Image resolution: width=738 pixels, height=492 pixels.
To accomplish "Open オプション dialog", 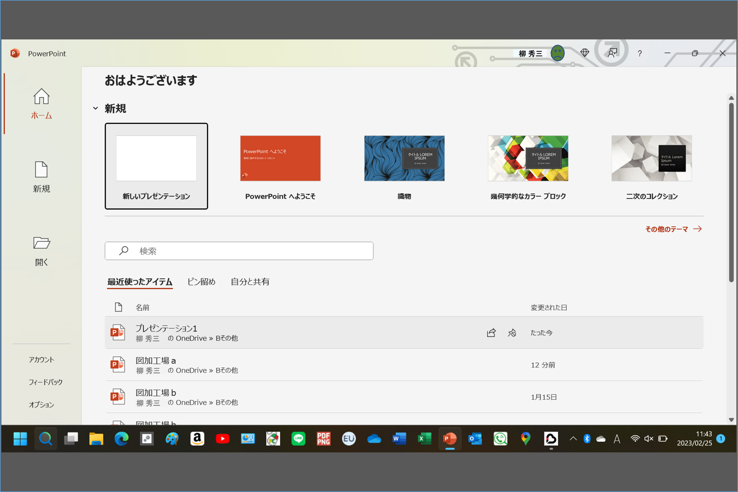I will [x=41, y=404].
